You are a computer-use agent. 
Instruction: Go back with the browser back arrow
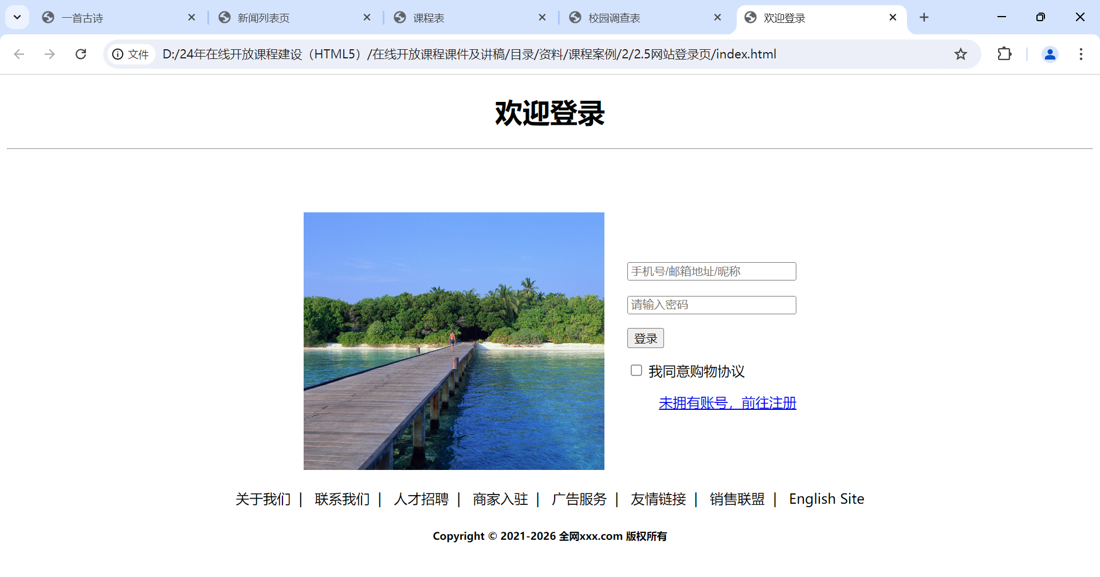click(x=19, y=54)
